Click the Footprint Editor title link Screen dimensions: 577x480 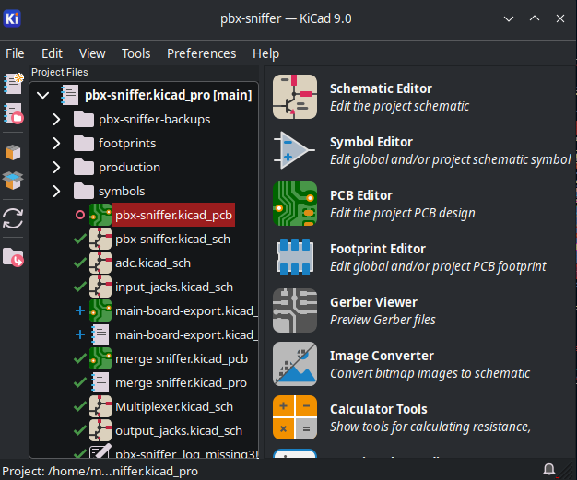click(378, 249)
